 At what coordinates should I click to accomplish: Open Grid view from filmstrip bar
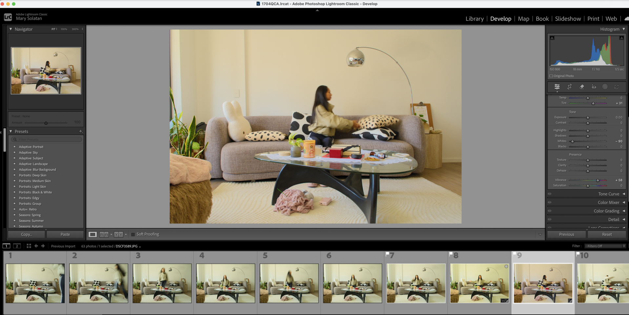[x=29, y=246]
